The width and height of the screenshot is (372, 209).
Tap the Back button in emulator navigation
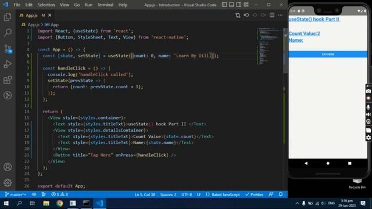tap(306, 163)
